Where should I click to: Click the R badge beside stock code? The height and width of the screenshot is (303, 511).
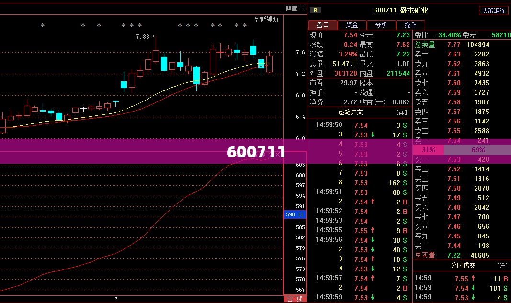tap(316, 10)
